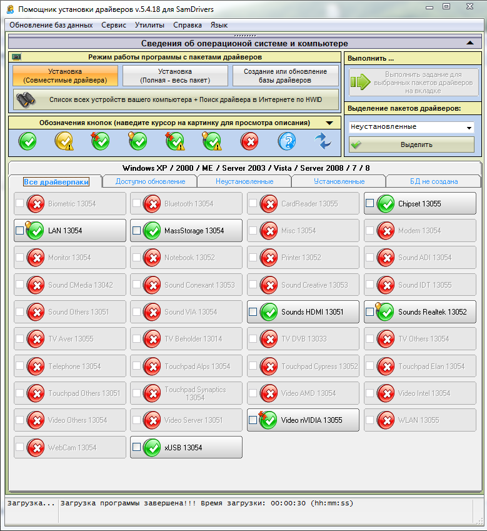This screenshot has width=487, height=531.
Task: Click the blue question mark legend icon
Action: pos(287,141)
